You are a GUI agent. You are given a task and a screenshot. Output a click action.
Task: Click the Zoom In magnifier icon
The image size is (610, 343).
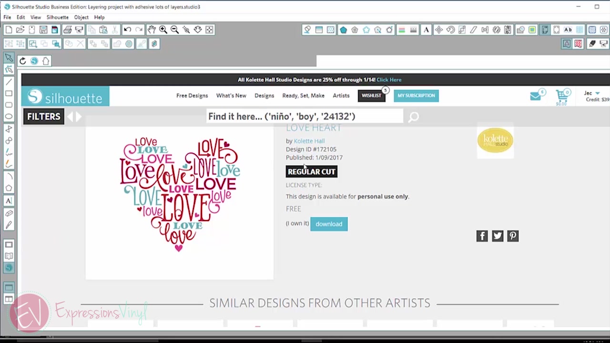163,30
